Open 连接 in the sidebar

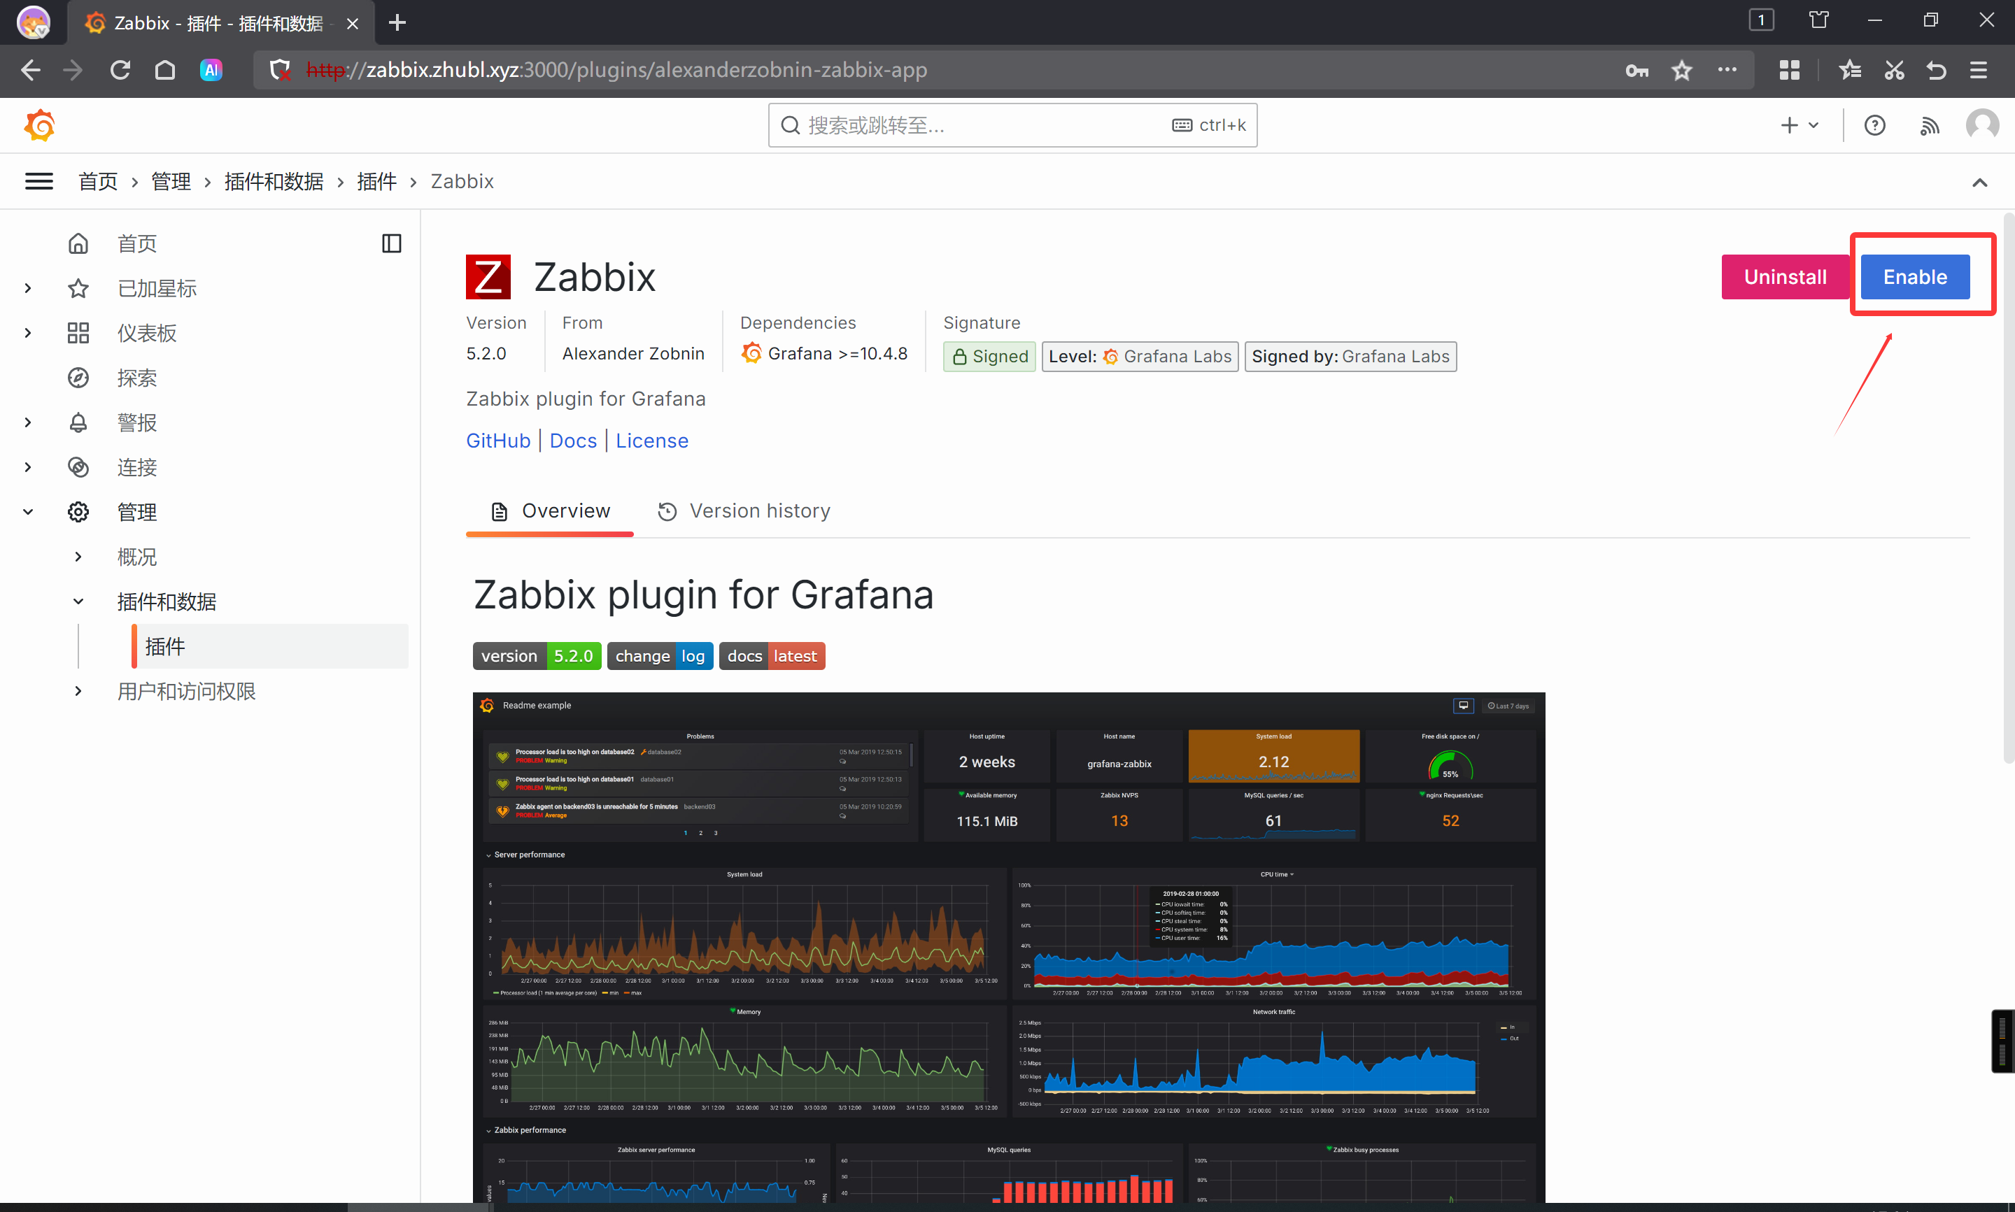tap(136, 467)
